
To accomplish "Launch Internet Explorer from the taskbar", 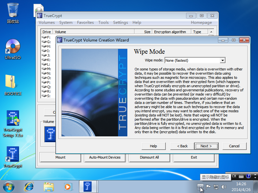I will (x=29, y=187).
